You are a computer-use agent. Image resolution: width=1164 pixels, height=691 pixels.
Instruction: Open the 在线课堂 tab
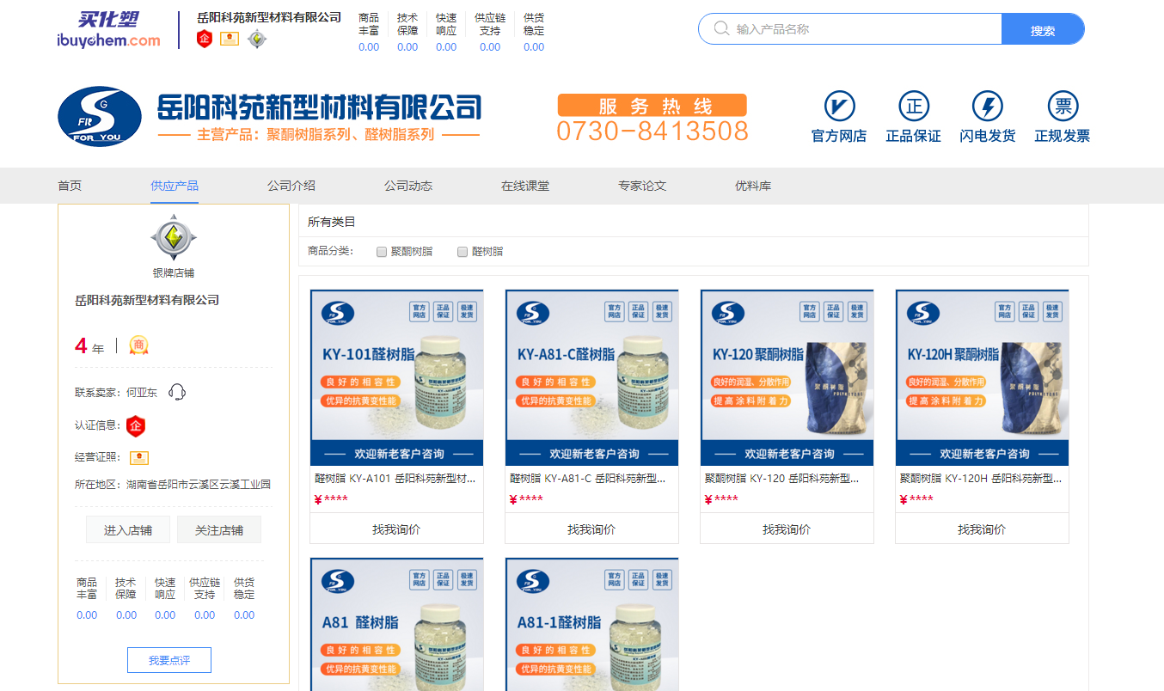click(525, 186)
